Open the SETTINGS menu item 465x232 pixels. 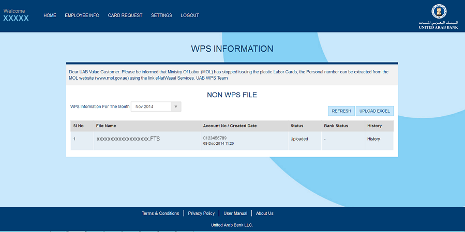(161, 16)
